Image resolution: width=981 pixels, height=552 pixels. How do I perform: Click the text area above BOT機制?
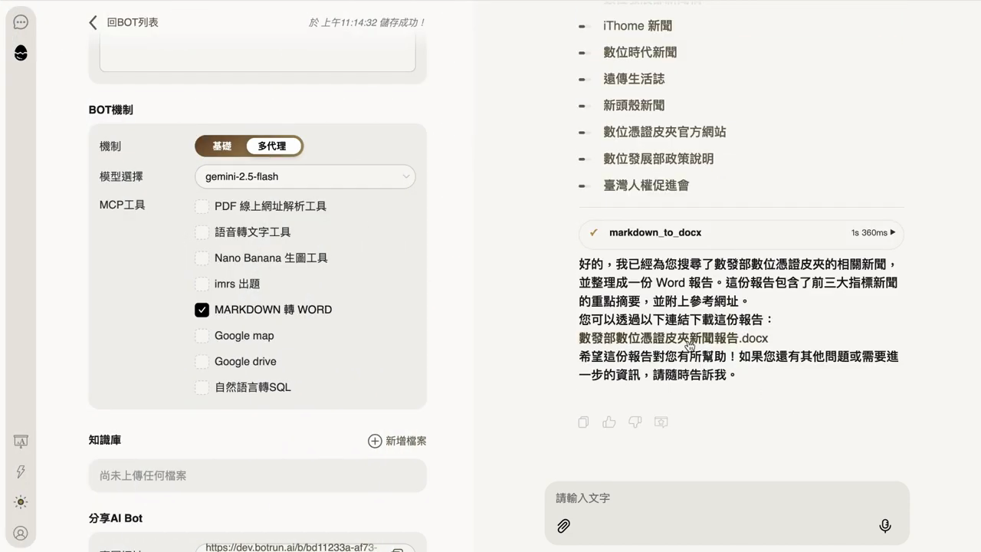(258, 54)
